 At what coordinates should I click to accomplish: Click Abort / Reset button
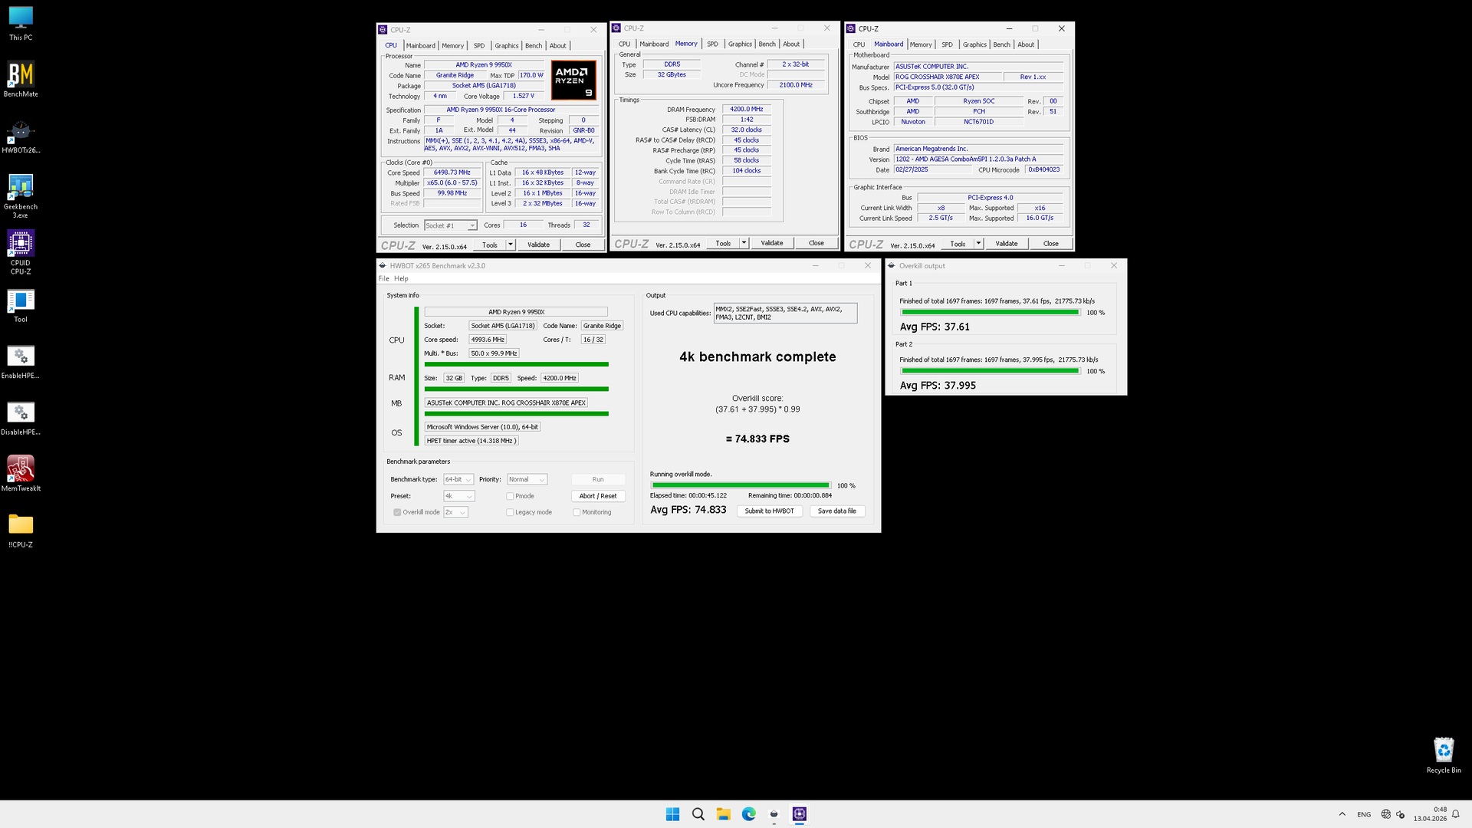point(598,496)
